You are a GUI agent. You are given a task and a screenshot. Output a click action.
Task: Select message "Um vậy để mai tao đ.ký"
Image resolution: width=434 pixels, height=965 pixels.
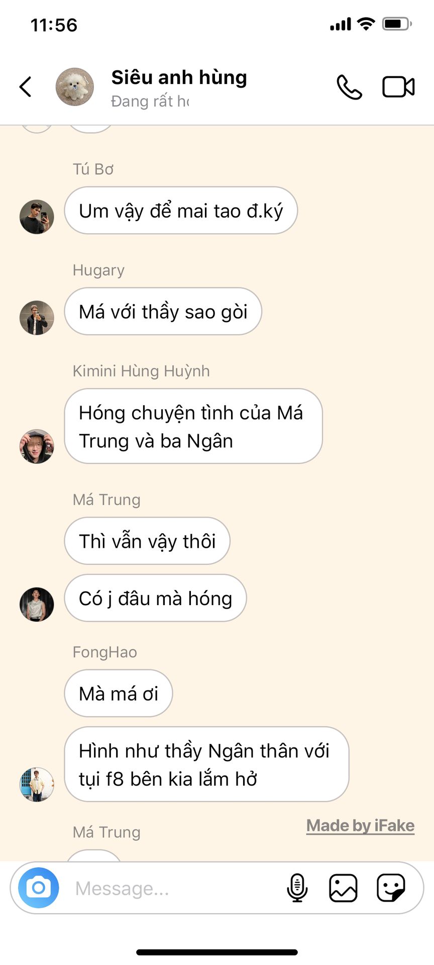point(181,211)
